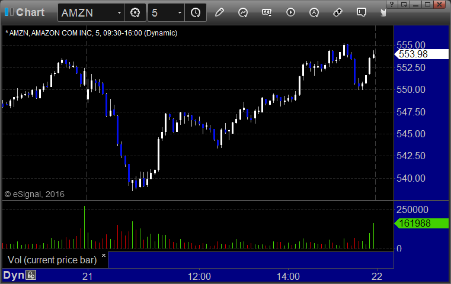Click the date 21 axis label
The image size is (451, 284).
(x=88, y=276)
